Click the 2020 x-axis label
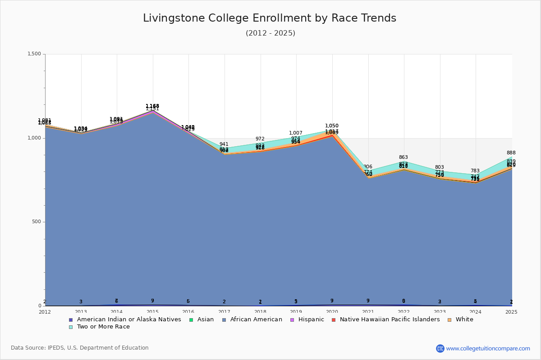This screenshot has width=541, height=360. coord(332,312)
